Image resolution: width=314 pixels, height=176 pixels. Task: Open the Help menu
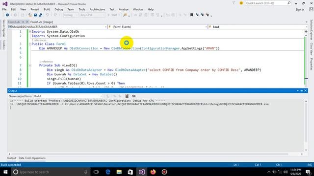click(151, 9)
